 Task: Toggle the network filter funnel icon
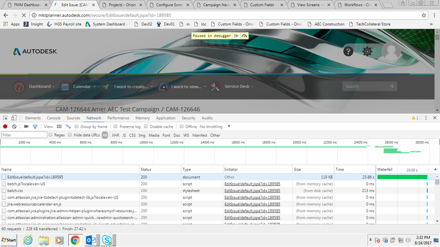coord(35,127)
